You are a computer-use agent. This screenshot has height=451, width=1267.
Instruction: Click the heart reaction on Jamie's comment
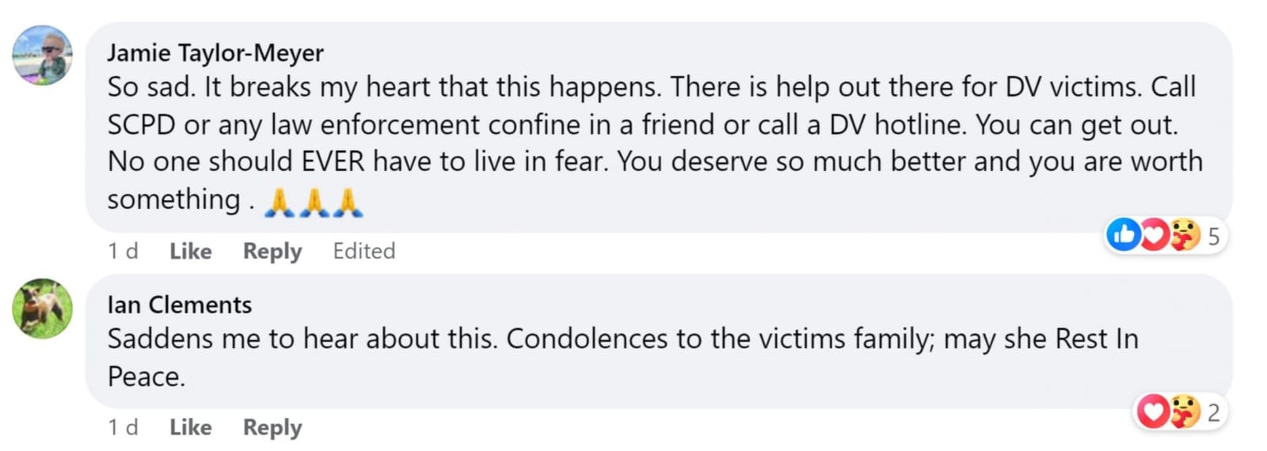pos(1154,235)
